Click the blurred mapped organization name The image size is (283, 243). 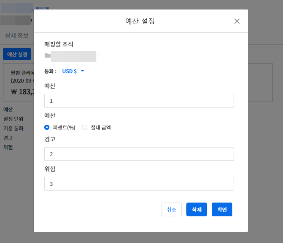point(73,56)
